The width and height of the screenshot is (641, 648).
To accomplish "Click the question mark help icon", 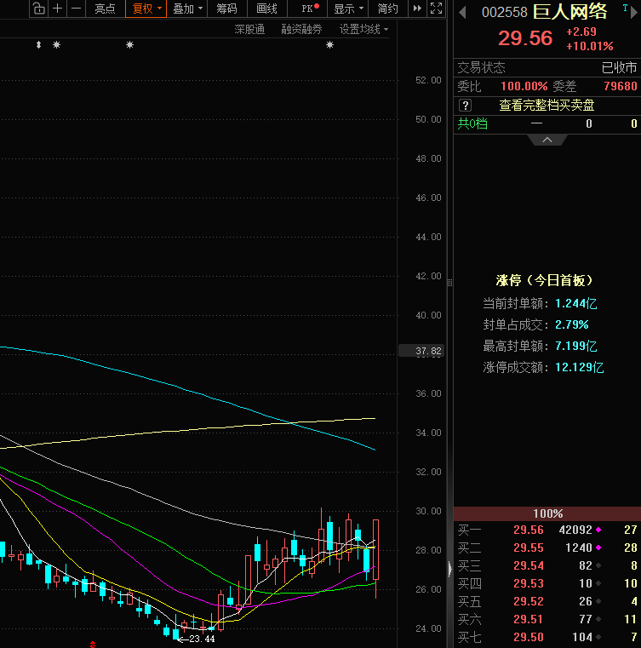I will (465, 106).
